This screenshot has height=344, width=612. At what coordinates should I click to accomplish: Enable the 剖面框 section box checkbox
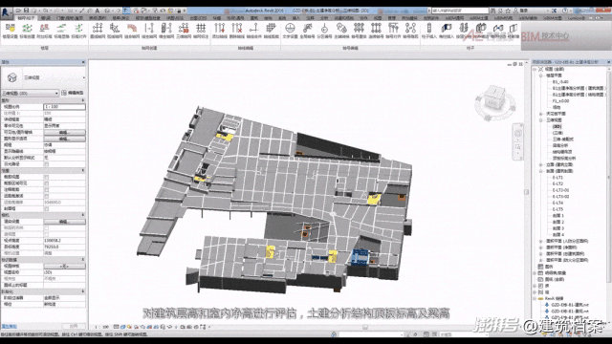point(47,209)
